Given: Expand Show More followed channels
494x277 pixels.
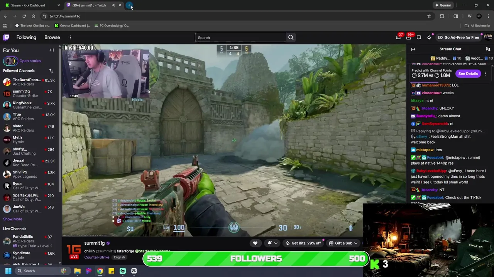Looking at the screenshot, I should click(13, 219).
